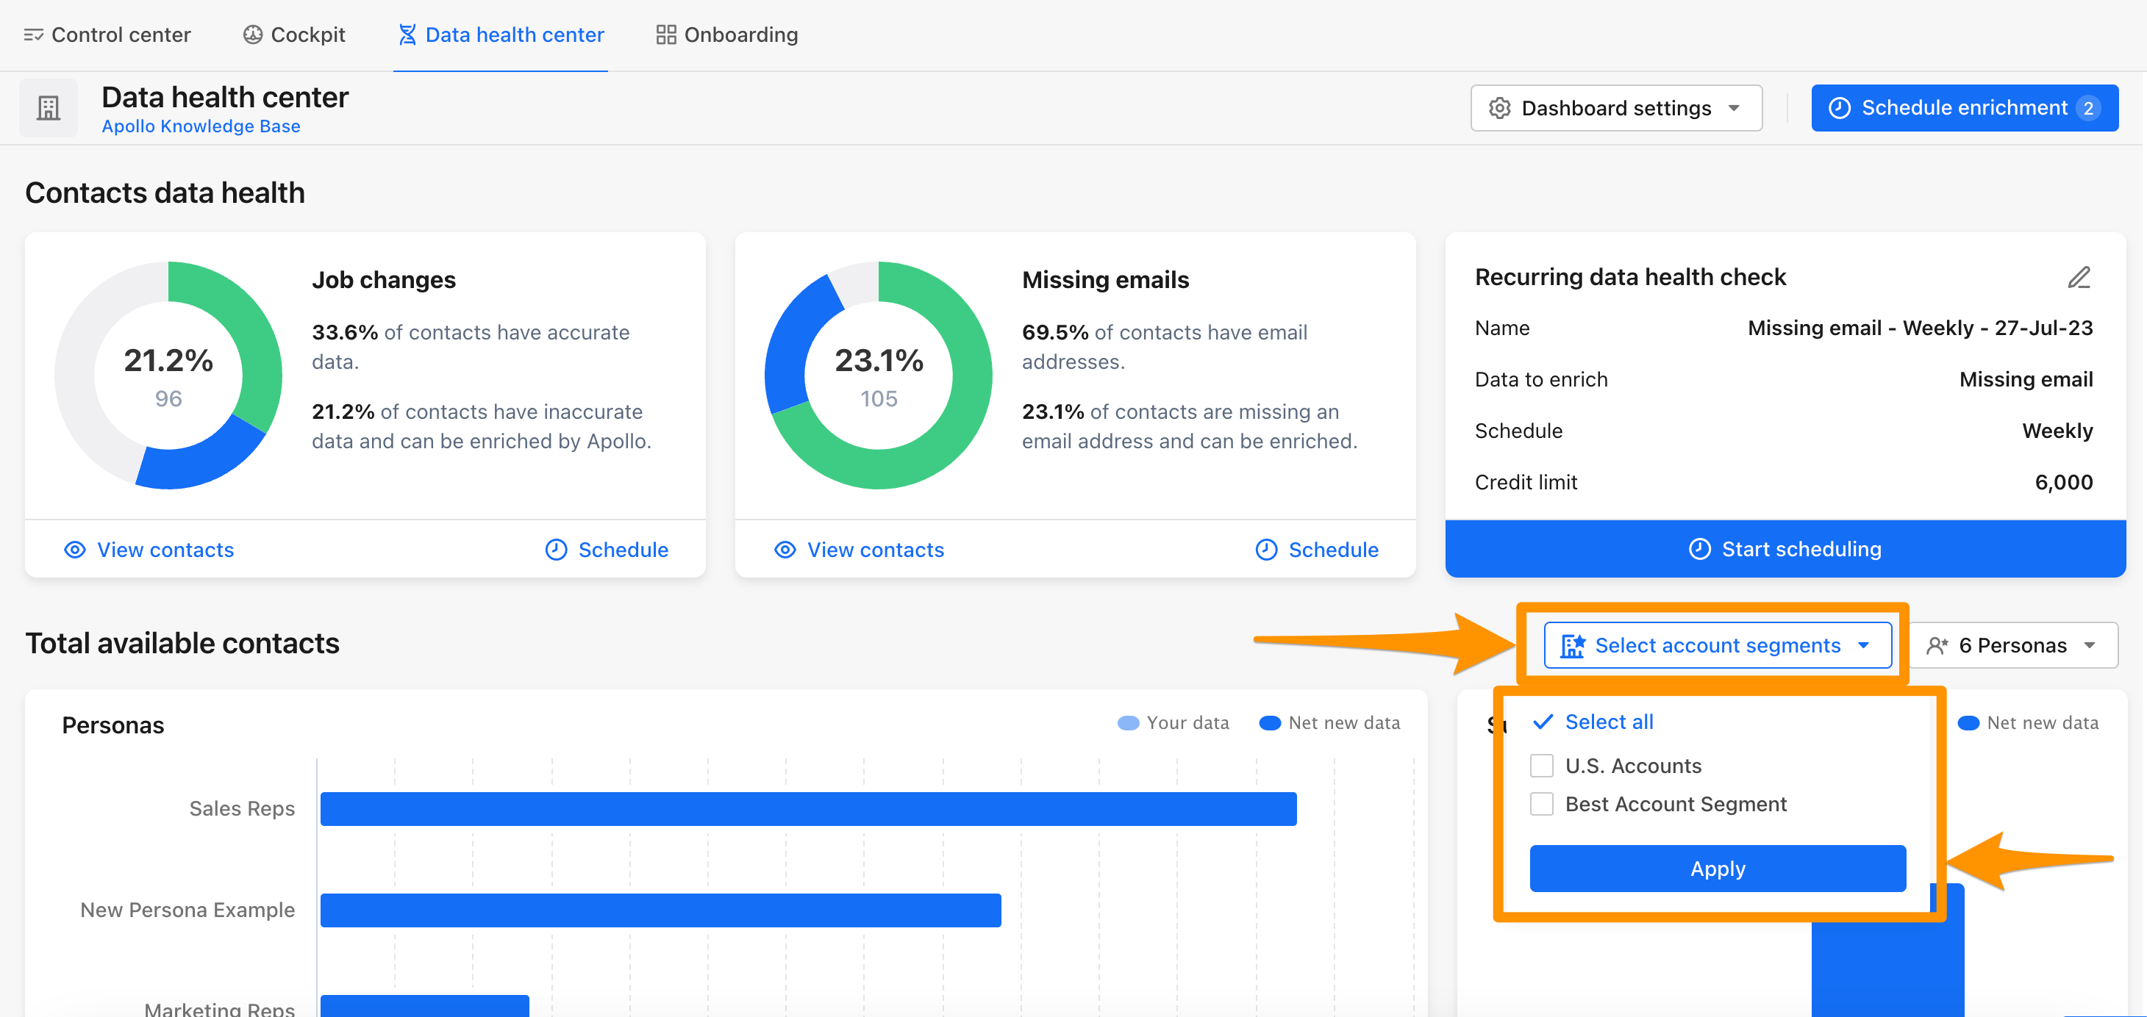Click the Schedule enrichment button
The height and width of the screenshot is (1017, 2147).
[x=1965, y=108]
